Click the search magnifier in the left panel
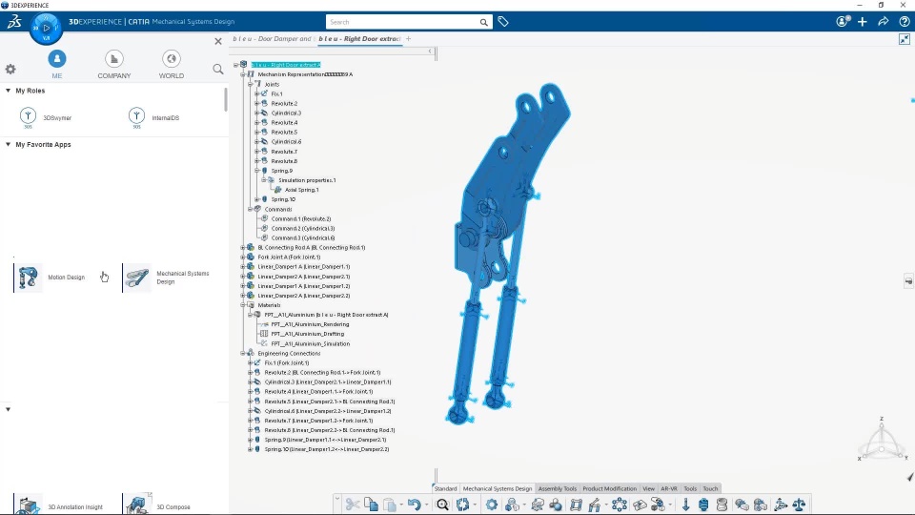 pos(217,69)
